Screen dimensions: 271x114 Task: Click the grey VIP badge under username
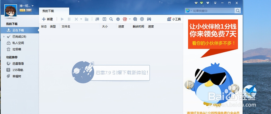[29, 10]
